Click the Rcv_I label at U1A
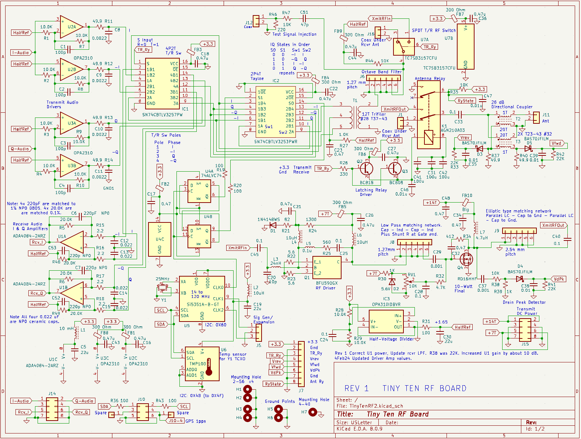The image size is (581, 439). [38, 242]
